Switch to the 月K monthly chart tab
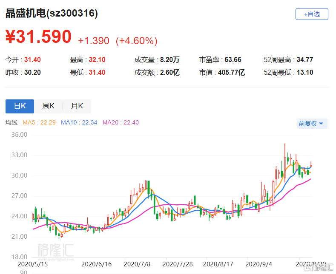 click(77, 106)
